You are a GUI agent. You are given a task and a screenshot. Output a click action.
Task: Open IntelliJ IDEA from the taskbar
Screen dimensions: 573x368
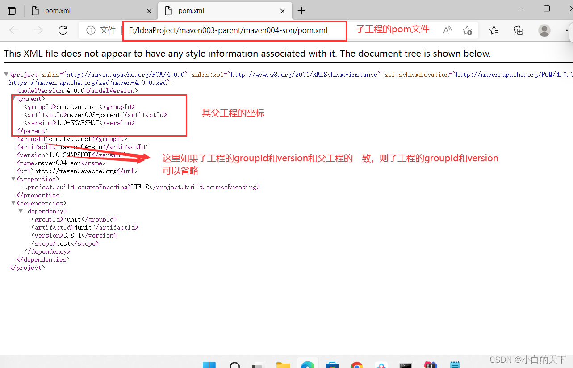[430, 365]
